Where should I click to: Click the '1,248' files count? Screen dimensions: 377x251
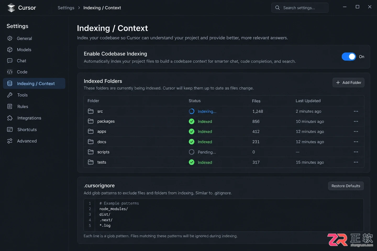click(x=258, y=111)
